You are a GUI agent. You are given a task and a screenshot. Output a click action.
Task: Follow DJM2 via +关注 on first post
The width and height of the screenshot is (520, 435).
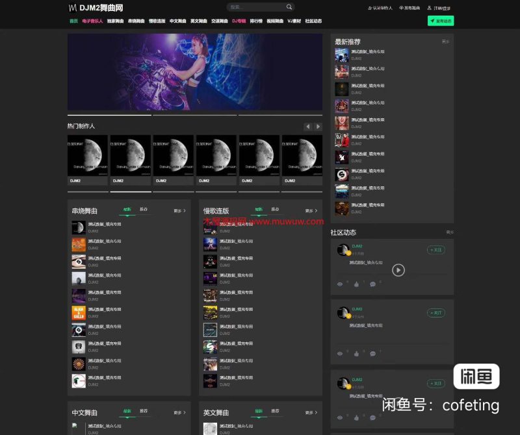pyautogui.click(x=435, y=250)
